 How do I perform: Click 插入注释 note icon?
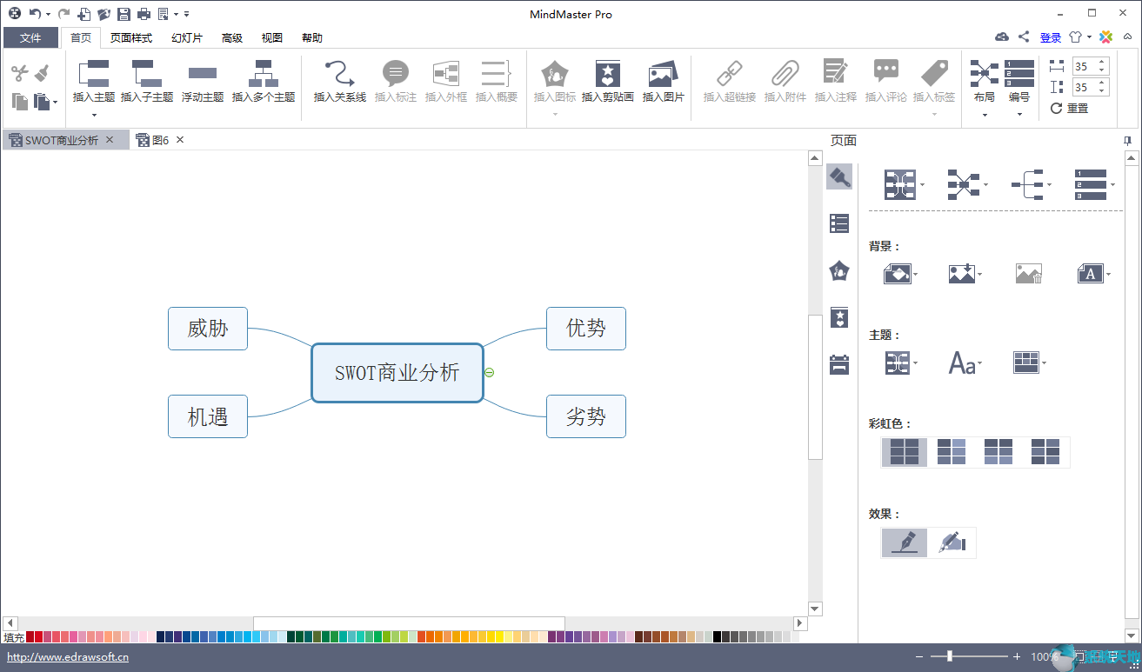836,73
